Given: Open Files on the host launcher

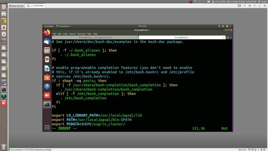Looking at the screenshot, I should (4, 14).
